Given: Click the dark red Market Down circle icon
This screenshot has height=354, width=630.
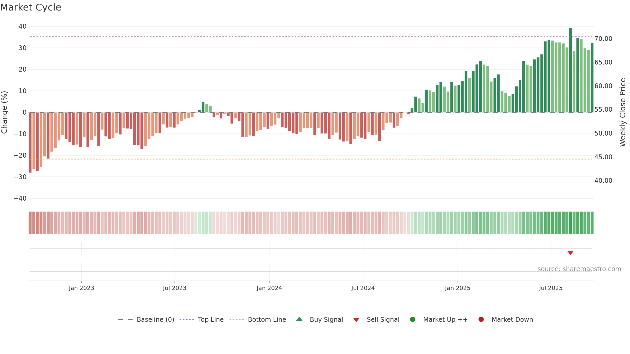Looking at the screenshot, I should (481, 319).
